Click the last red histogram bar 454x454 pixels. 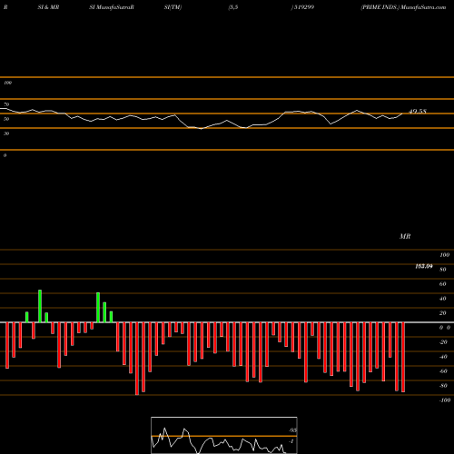point(403,357)
